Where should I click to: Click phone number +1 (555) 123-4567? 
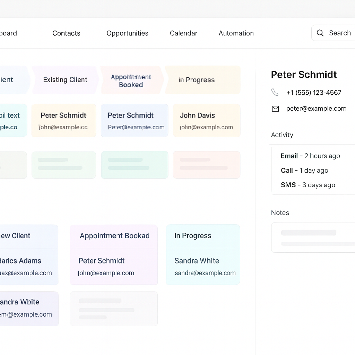tap(314, 93)
